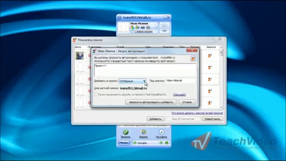Open Анкета icon of first search result row
The height and width of the screenshot is (161, 286).
(210, 55)
